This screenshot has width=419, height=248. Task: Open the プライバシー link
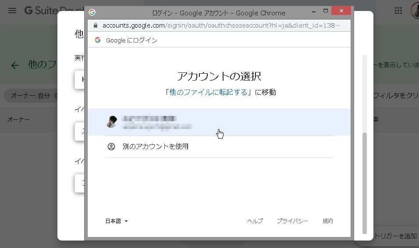[292, 221]
